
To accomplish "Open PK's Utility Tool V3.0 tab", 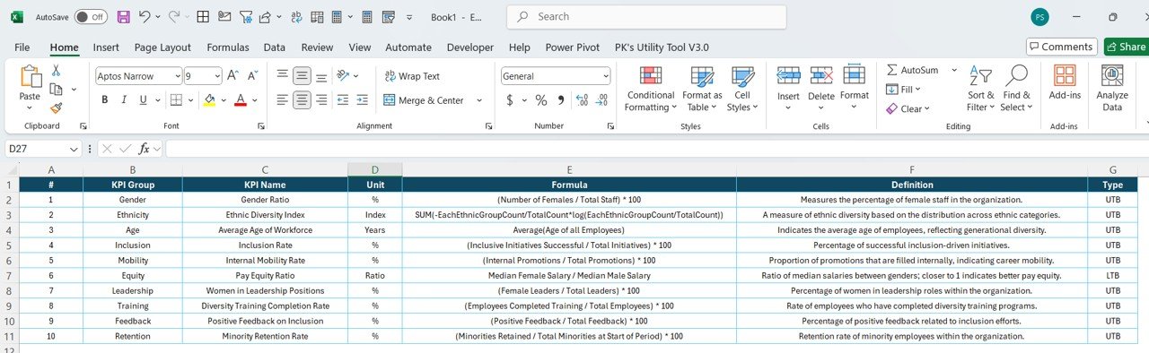I will coord(662,47).
